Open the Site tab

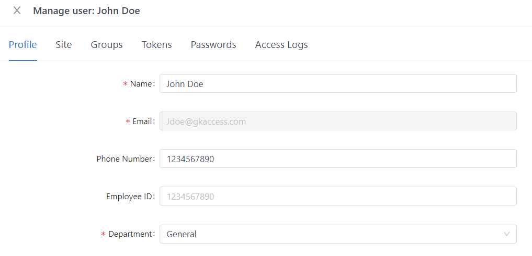(64, 45)
